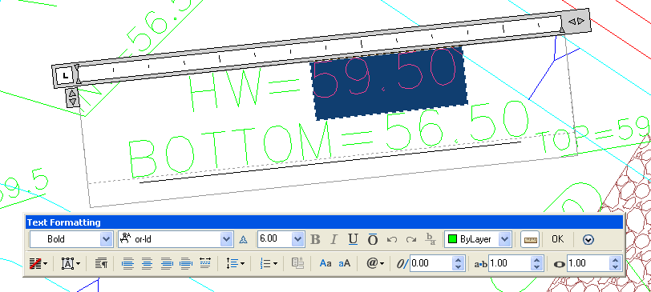The image size is (651, 292).
Task: Click the Redo arrow icon
Action: 411,239
